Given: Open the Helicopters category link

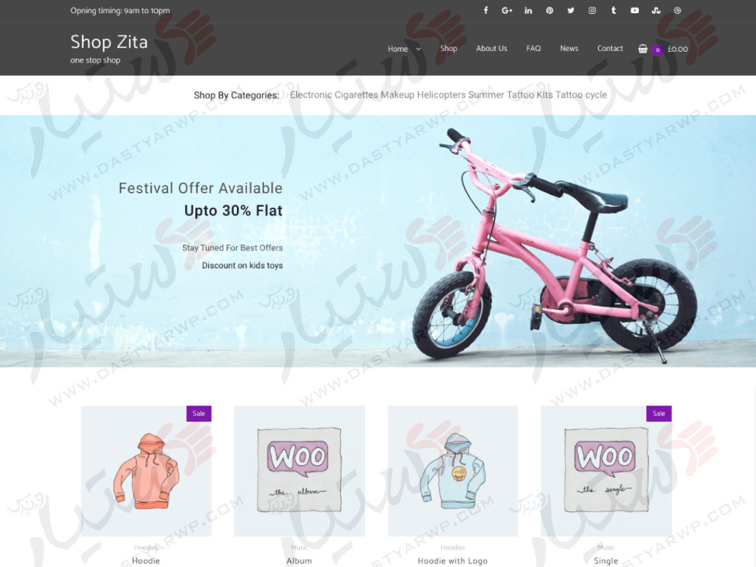Looking at the screenshot, I should [441, 95].
